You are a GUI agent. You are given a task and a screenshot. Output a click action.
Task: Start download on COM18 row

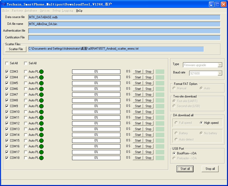138,158
